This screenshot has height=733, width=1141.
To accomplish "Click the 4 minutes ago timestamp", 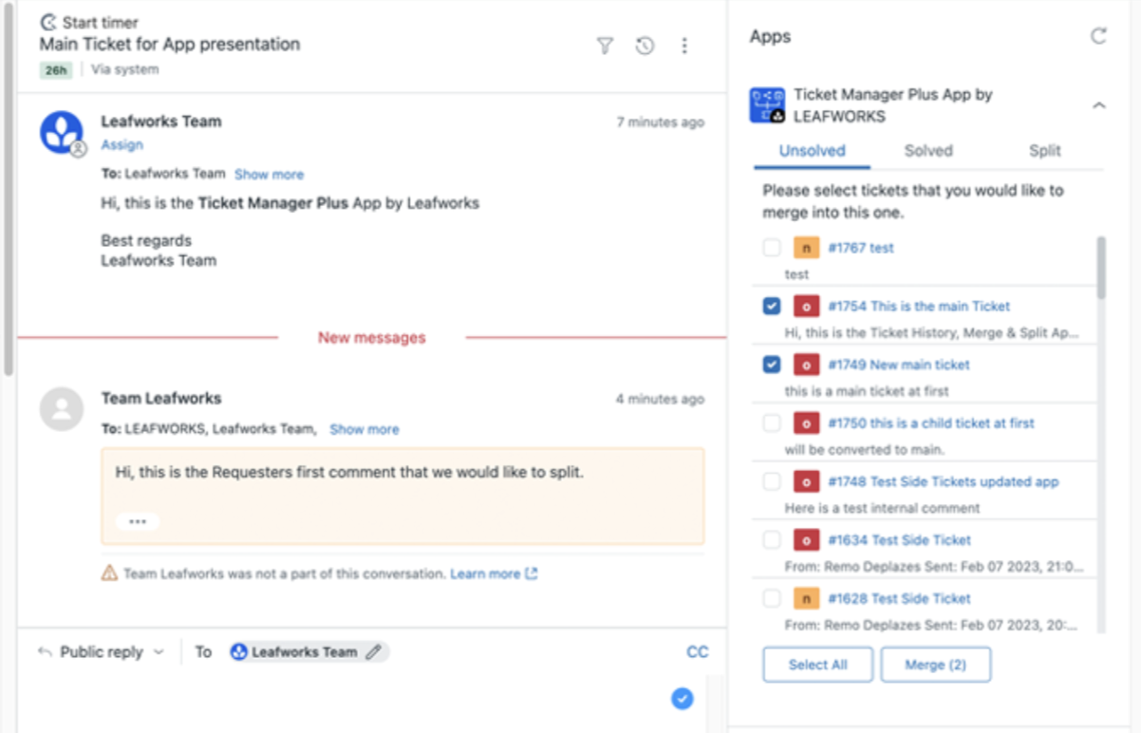I will tap(660, 399).
